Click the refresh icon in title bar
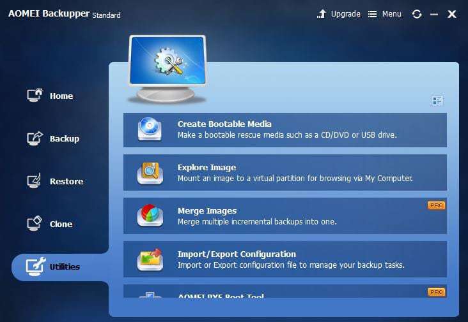The width and height of the screenshot is (468, 322). click(417, 14)
